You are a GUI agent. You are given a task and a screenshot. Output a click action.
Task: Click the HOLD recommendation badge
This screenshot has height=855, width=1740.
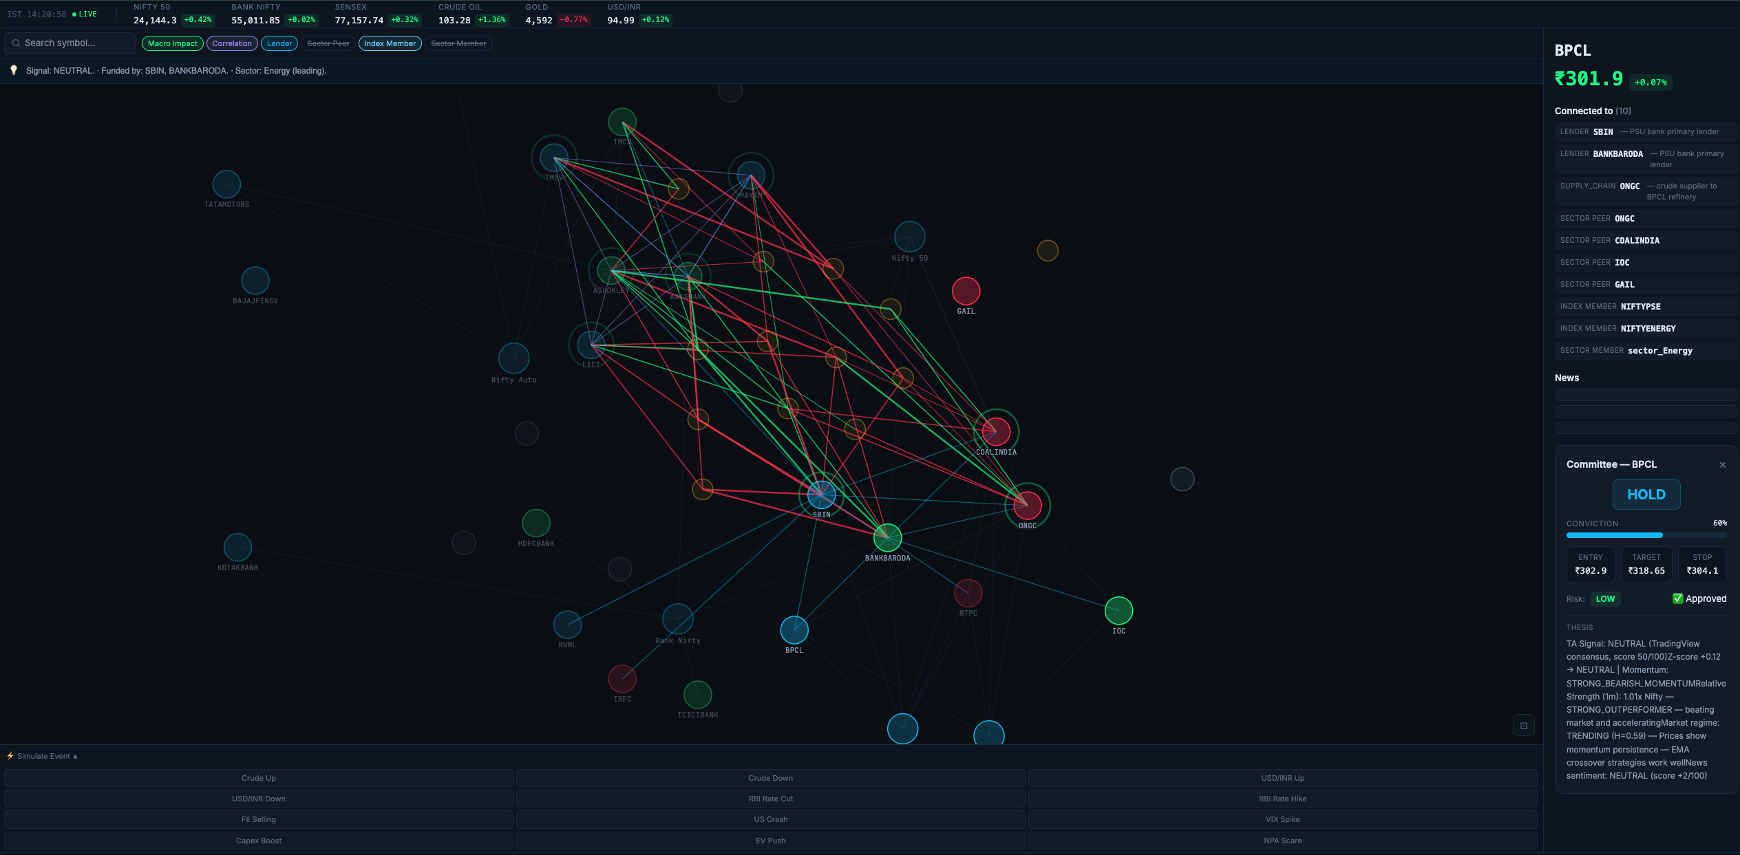[x=1646, y=494]
